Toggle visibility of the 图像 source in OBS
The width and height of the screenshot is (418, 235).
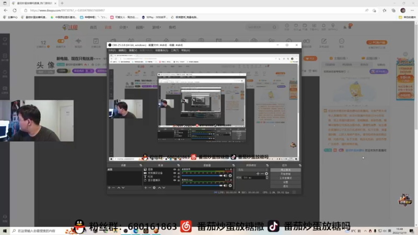(x=175, y=169)
